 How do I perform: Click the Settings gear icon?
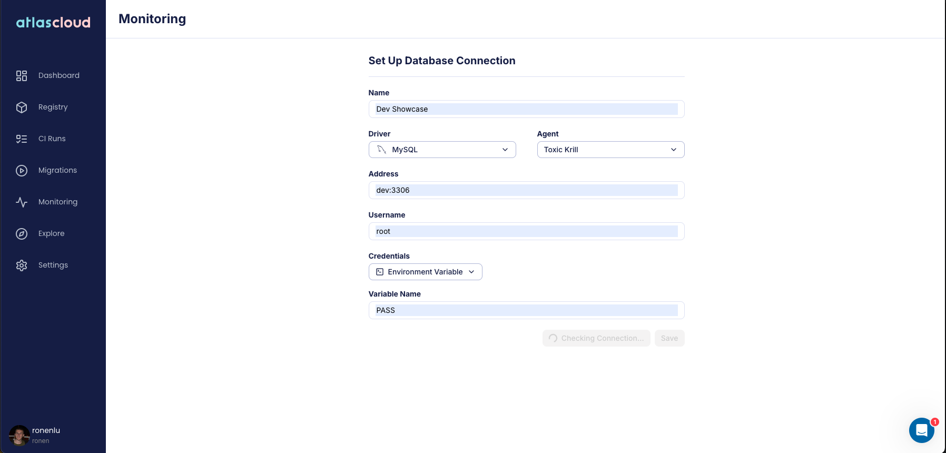click(22, 265)
